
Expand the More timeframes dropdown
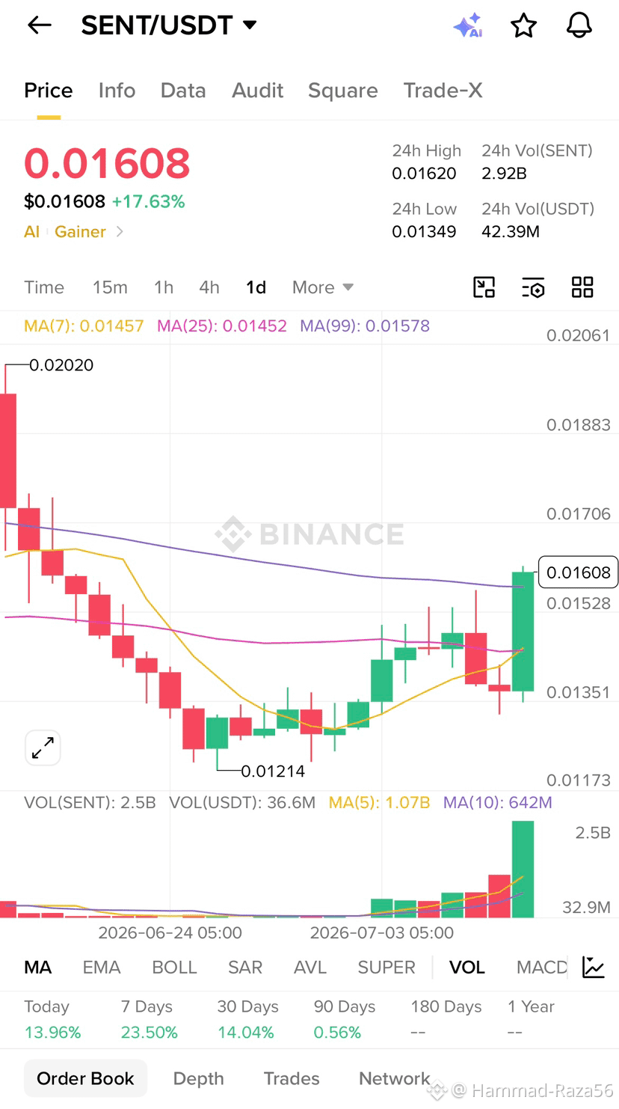pyautogui.click(x=323, y=287)
